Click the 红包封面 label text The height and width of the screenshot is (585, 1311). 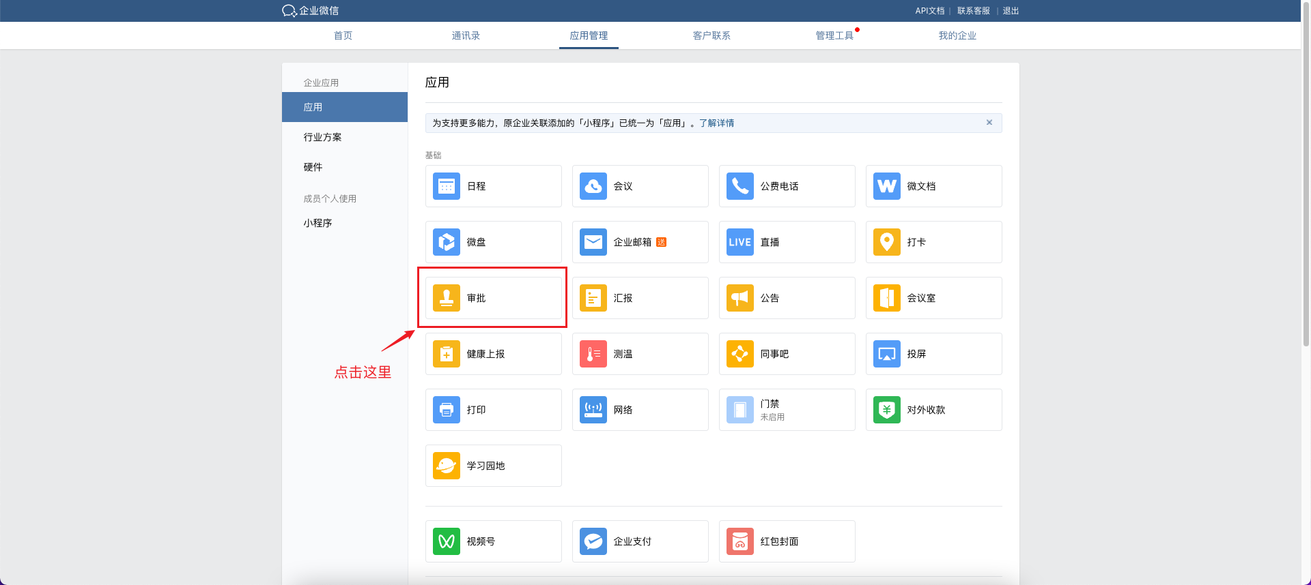pos(780,541)
